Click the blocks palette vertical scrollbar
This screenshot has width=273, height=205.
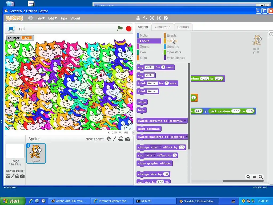pyautogui.click(x=189, y=106)
